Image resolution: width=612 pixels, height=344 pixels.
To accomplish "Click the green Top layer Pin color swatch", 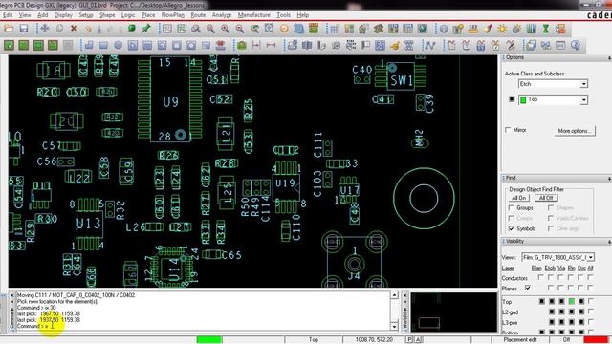I will coord(572,301).
